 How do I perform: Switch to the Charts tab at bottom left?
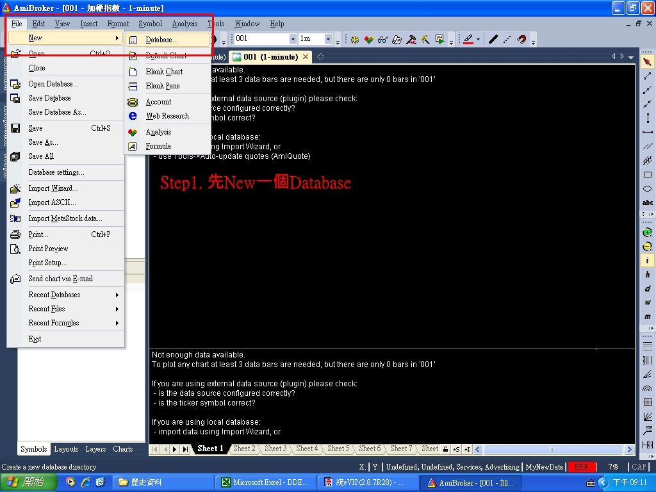point(122,449)
